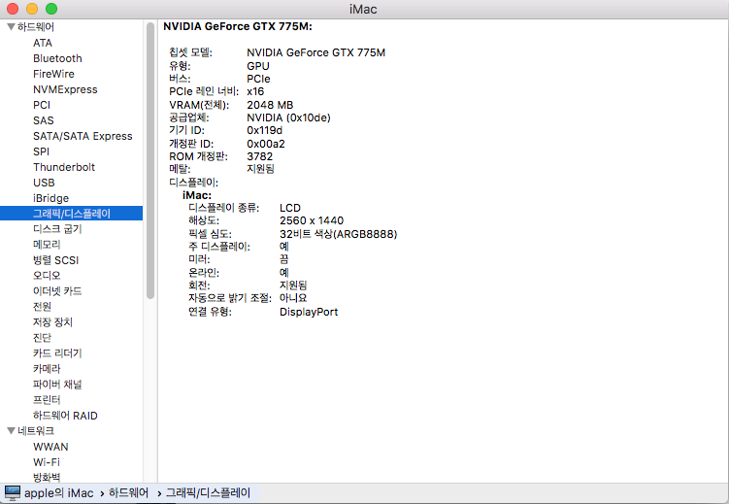Viewport: 729px width, 504px height.
Task: Select 하드웨어 RAID in sidebar
Action: [x=65, y=416]
